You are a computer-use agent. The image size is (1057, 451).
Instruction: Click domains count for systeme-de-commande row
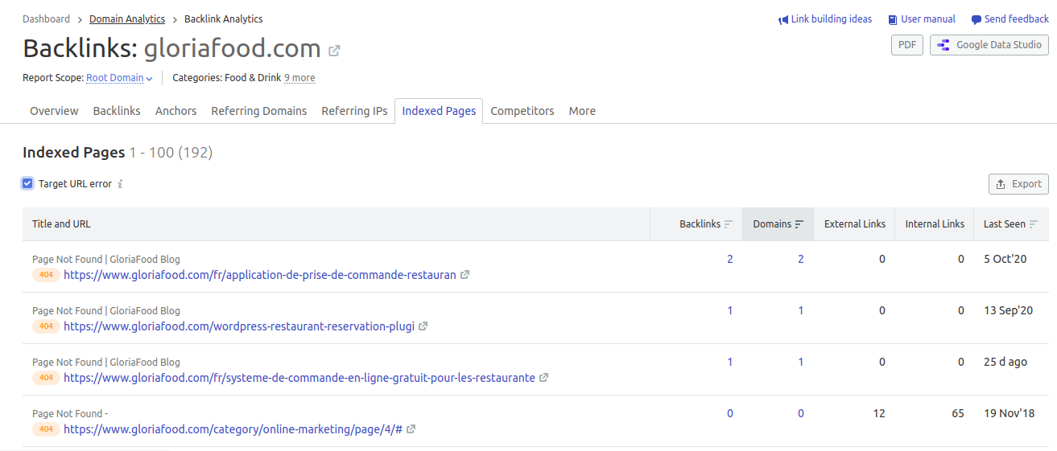[801, 362]
